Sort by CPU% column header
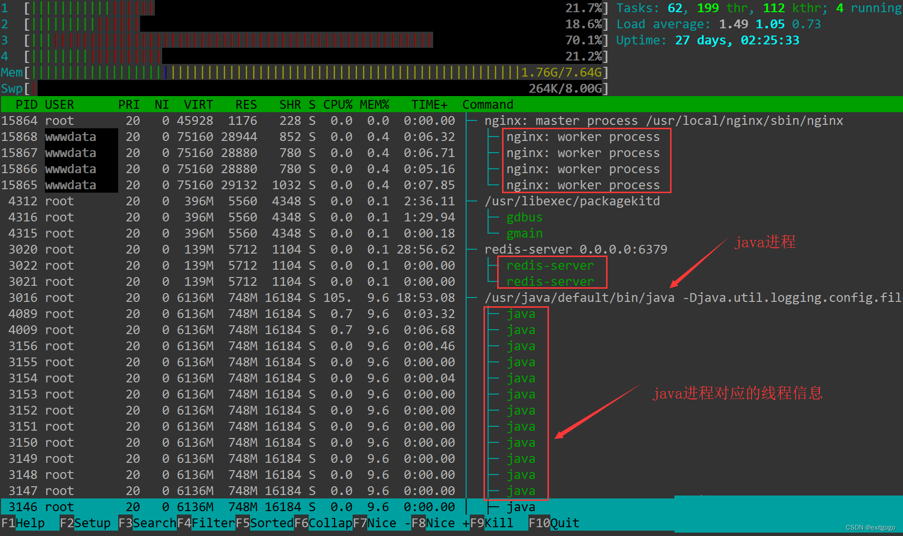The width and height of the screenshot is (903, 536). (337, 104)
